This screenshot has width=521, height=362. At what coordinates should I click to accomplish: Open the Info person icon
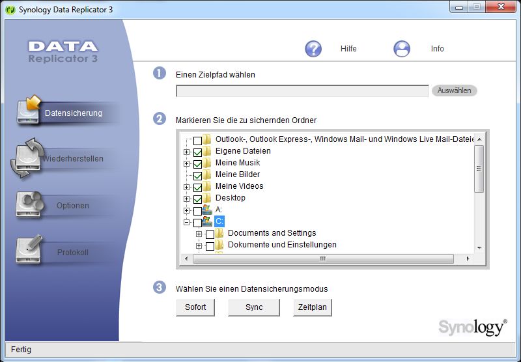[402, 49]
